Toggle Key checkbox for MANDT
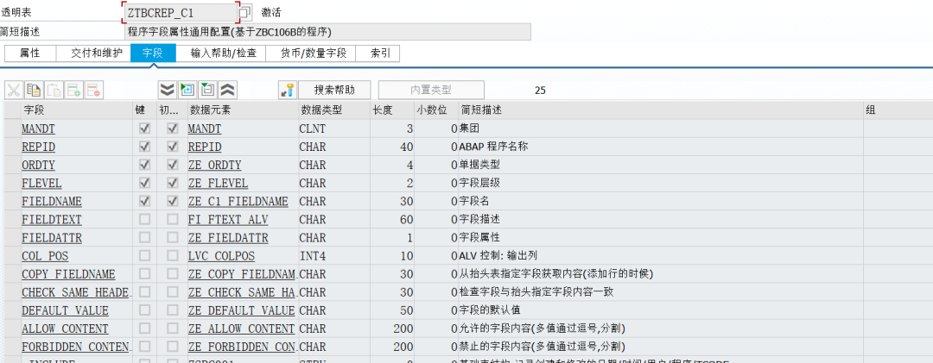 click(144, 128)
